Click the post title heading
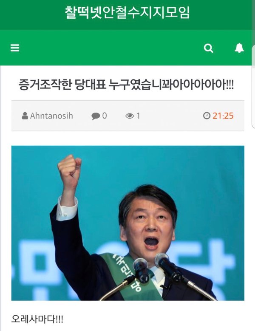Image resolution: width=255 pixels, height=331 pixels. tap(126, 85)
